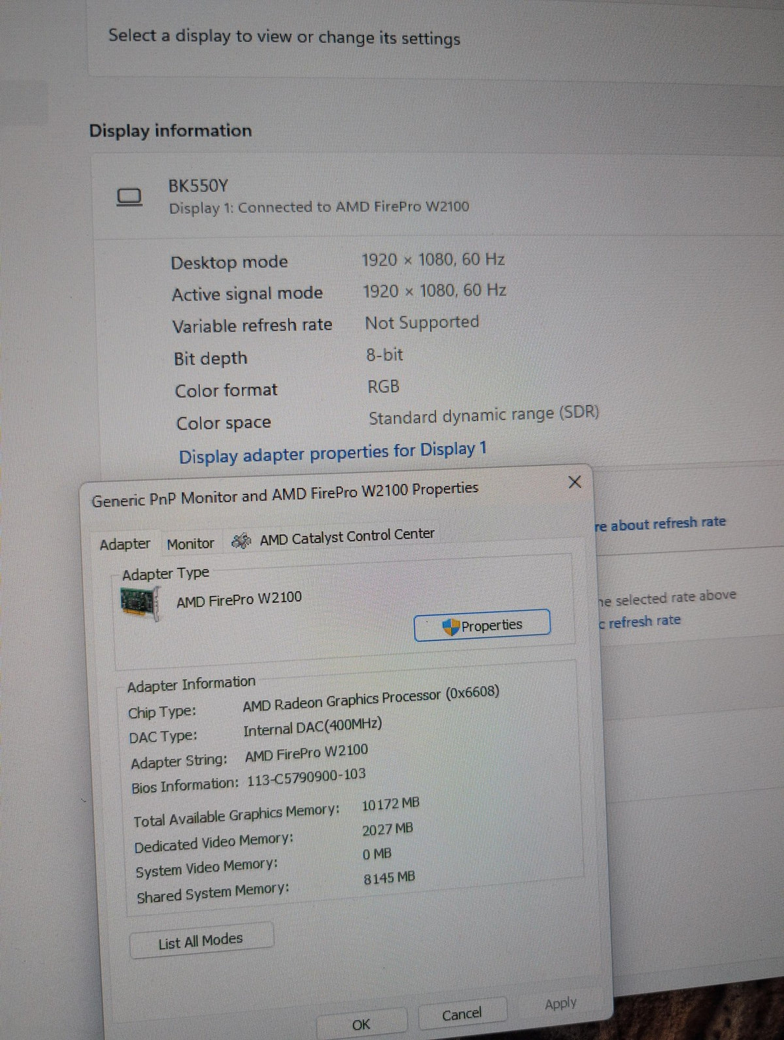The image size is (784, 1040).
Task: Open the AMD Catalyst Control Center tab
Action: coord(347,536)
